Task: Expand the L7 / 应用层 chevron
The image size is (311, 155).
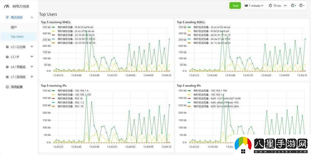Action: coord(32,77)
